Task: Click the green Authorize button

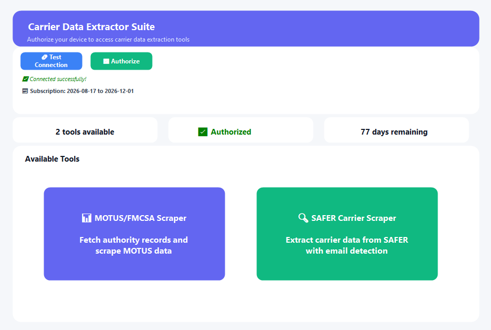Action: coord(121,61)
